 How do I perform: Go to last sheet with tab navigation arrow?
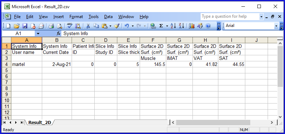click(x=22, y=123)
